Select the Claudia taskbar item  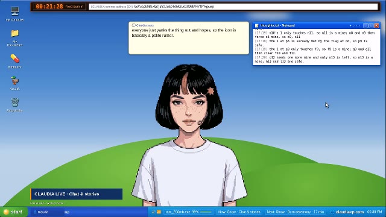pos(47,212)
